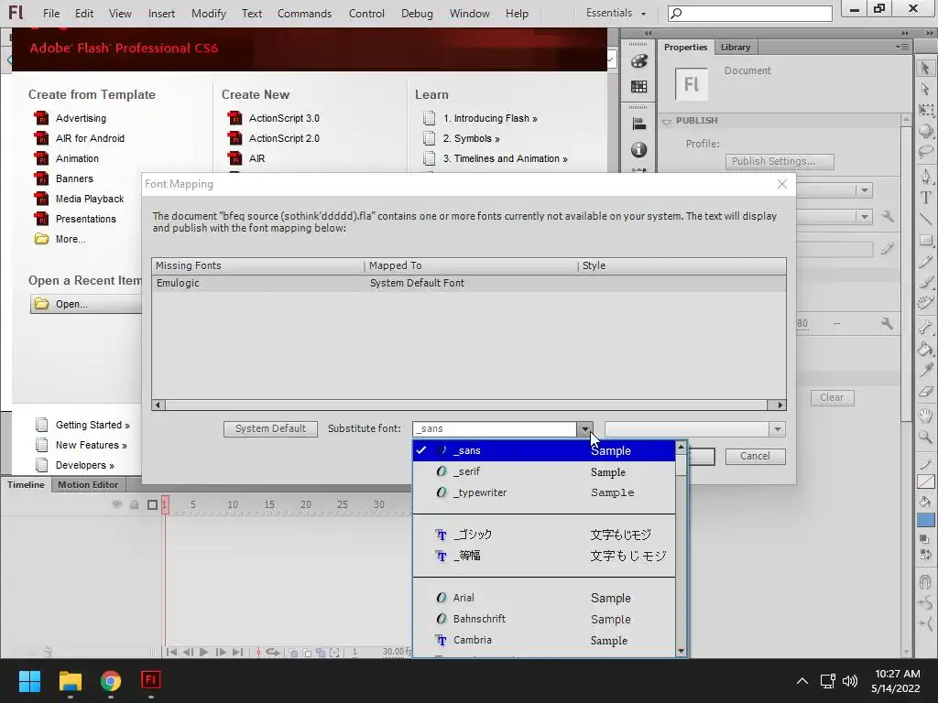The width and height of the screenshot is (938, 703).
Task: Select the Lasso tool
Action: pos(925,151)
